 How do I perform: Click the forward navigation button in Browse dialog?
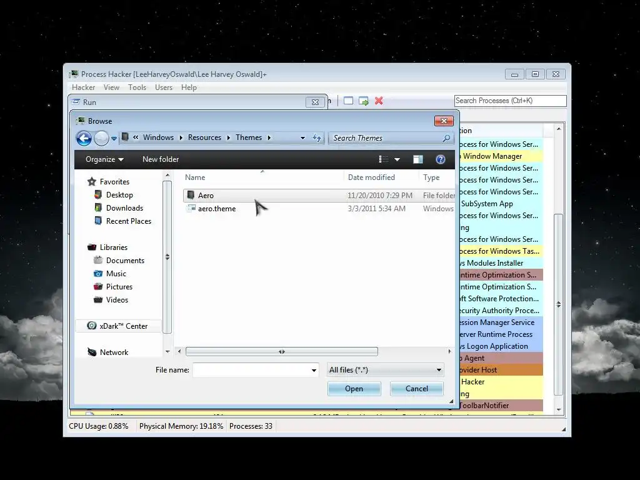coord(102,138)
